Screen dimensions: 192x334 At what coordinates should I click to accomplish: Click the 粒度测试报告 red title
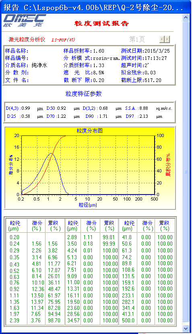(101, 23)
